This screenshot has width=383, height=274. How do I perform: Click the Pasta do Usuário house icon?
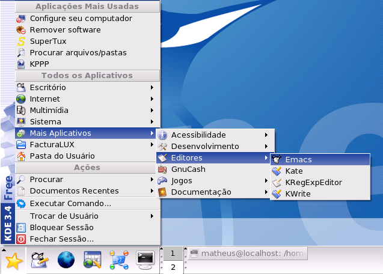pos(21,156)
